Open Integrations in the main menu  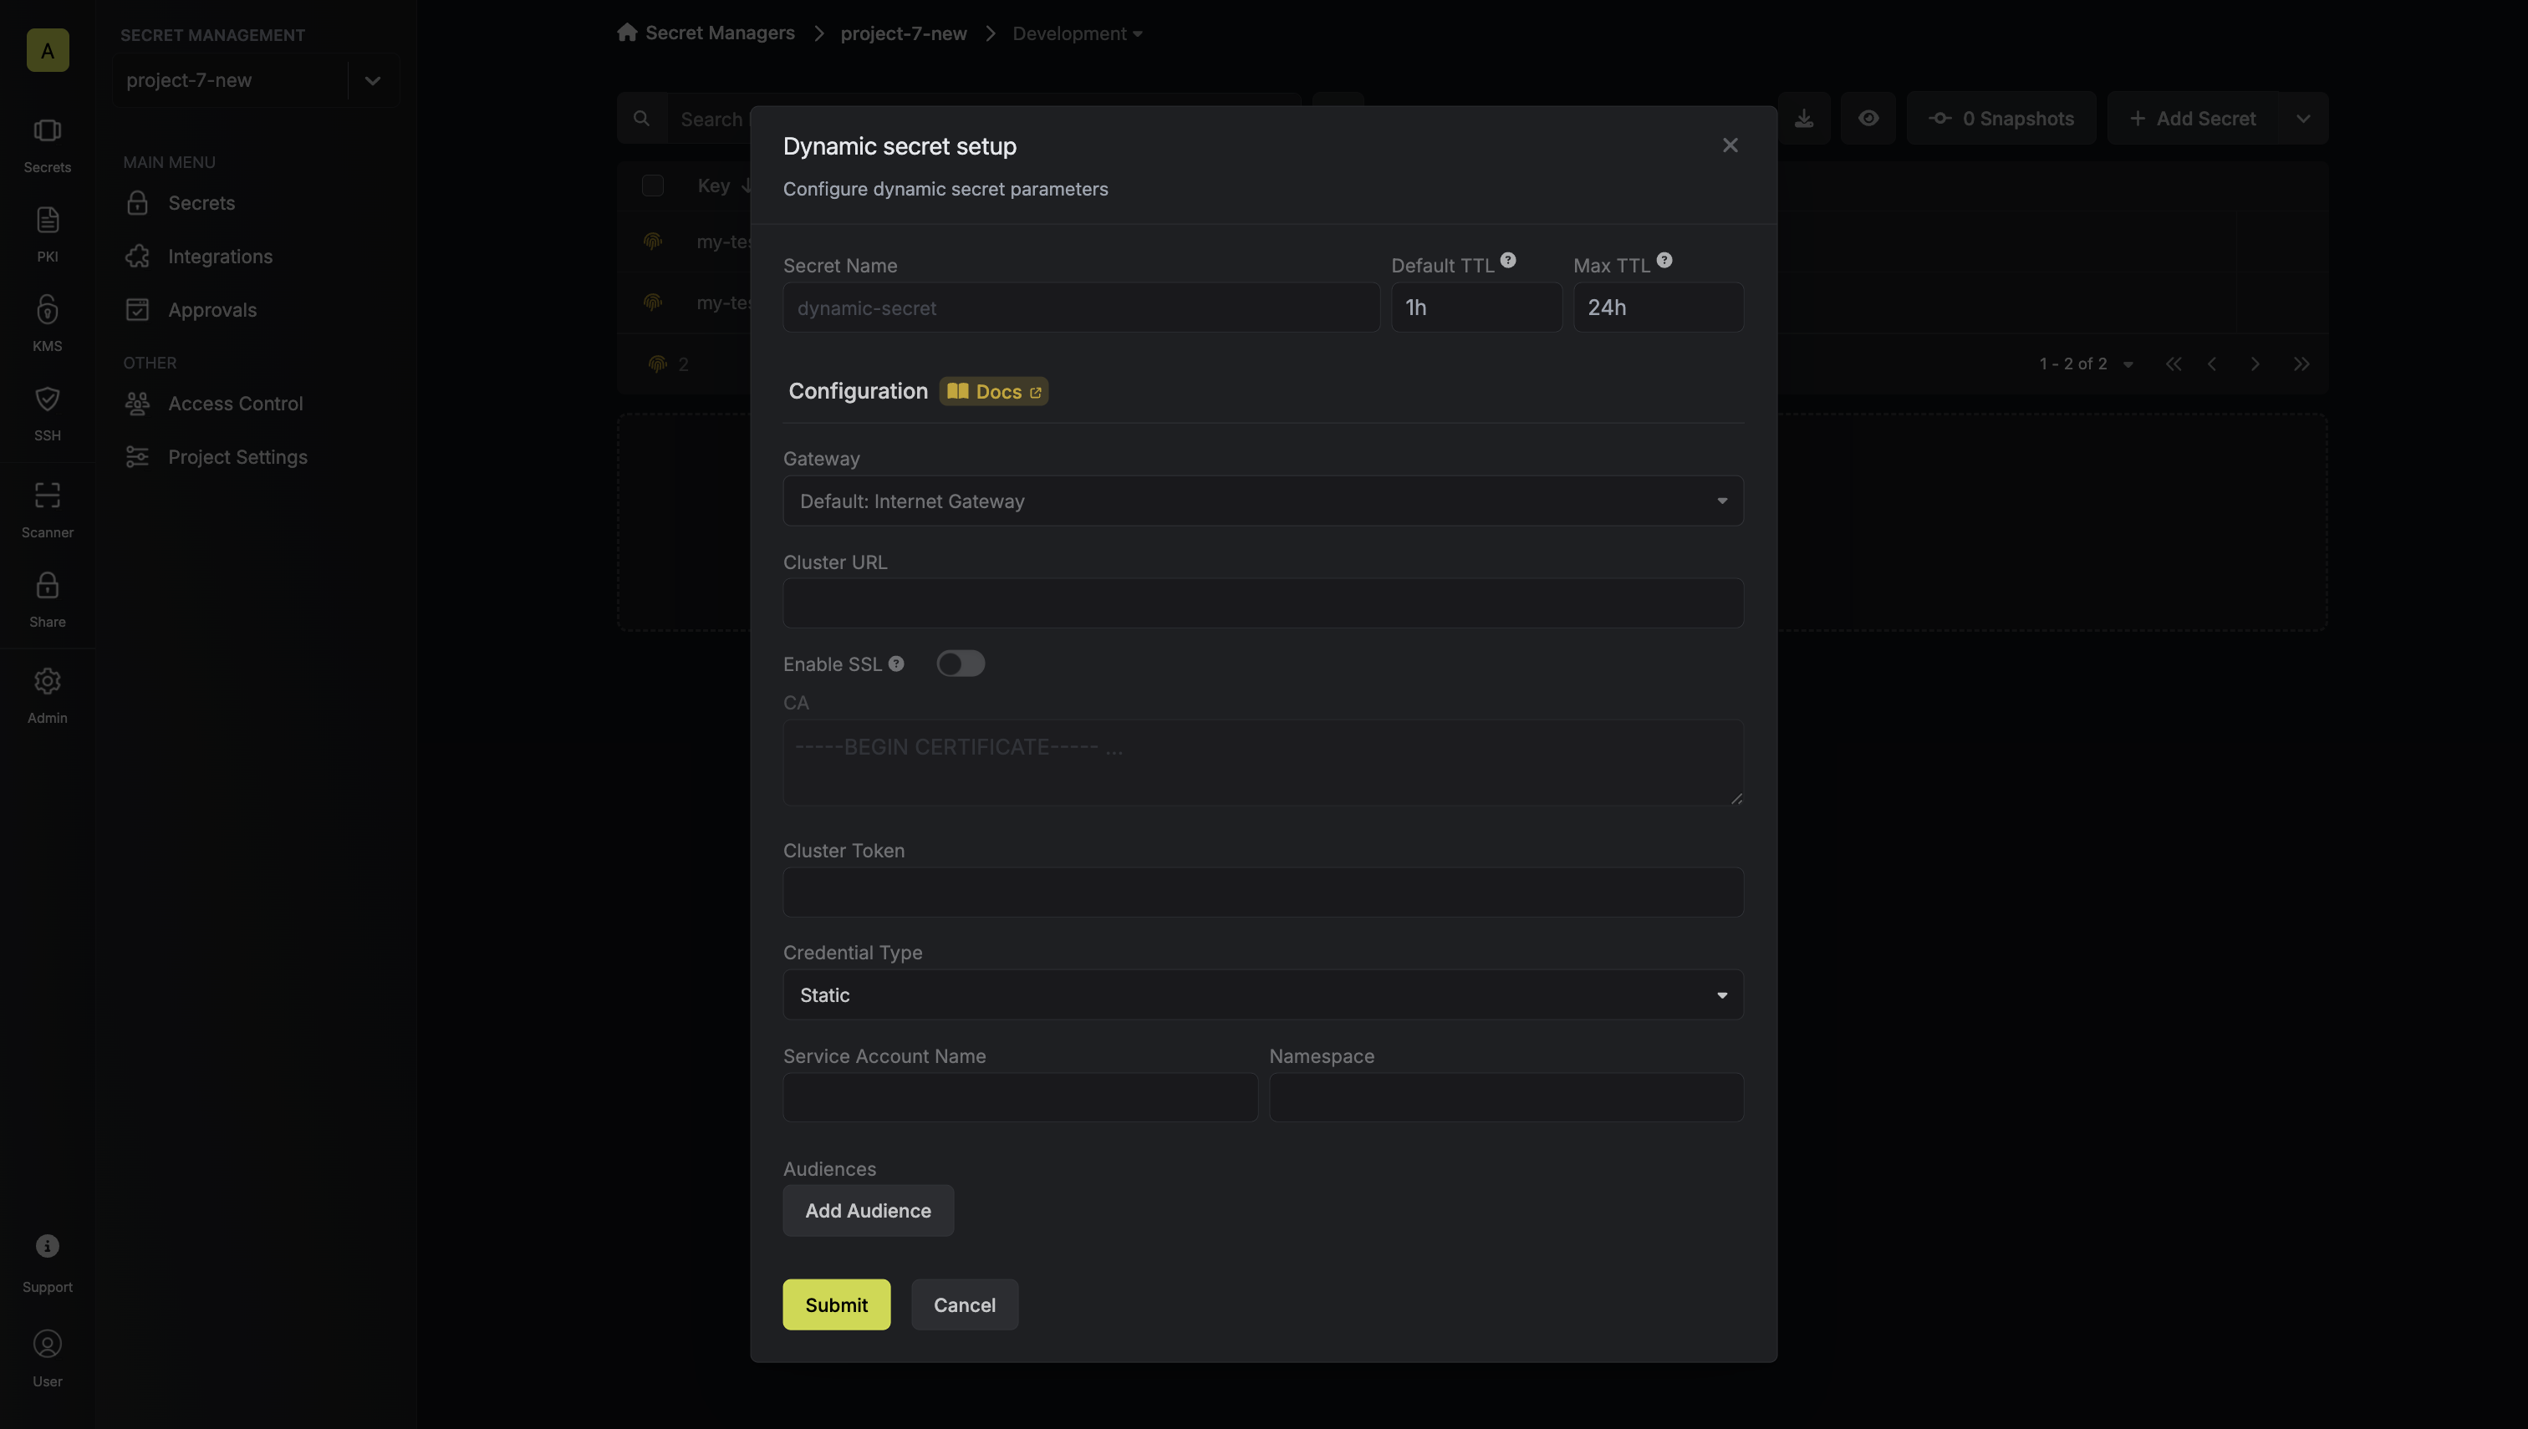tap(220, 257)
